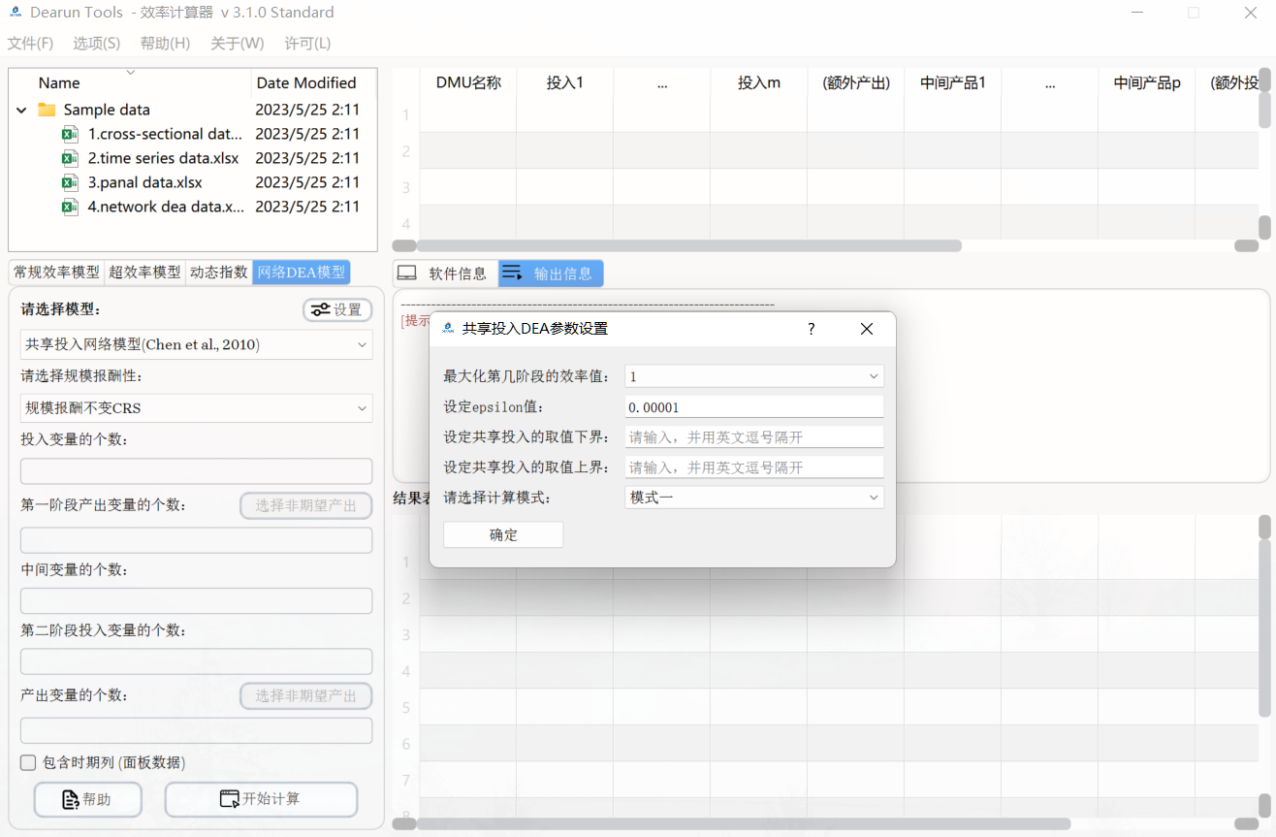Collapse the Sample data tree node

click(20, 110)
